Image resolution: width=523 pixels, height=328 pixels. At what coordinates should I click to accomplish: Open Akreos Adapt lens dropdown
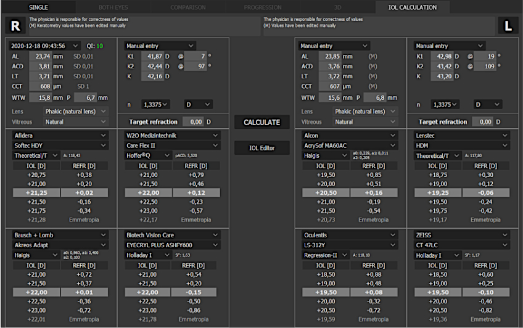coord(60,245)
